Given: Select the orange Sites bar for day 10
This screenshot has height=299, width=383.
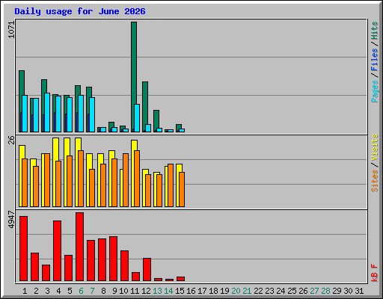Looking at the screenshot, I should 126,180.
